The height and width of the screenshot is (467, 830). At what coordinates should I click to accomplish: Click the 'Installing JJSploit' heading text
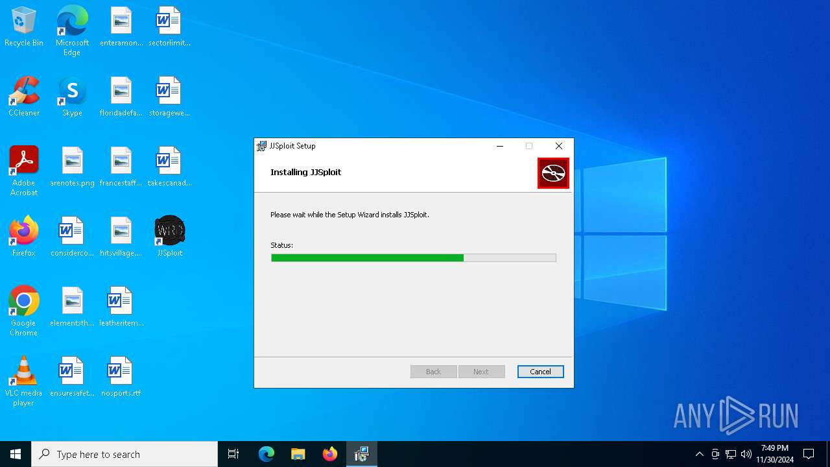pos(305,172)
